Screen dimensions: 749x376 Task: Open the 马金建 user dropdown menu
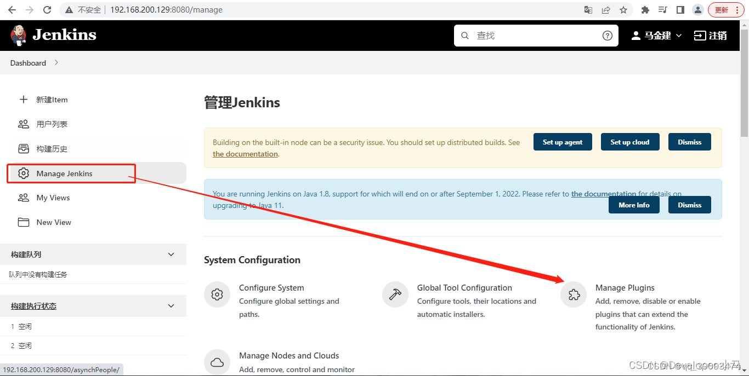[657, 36]
